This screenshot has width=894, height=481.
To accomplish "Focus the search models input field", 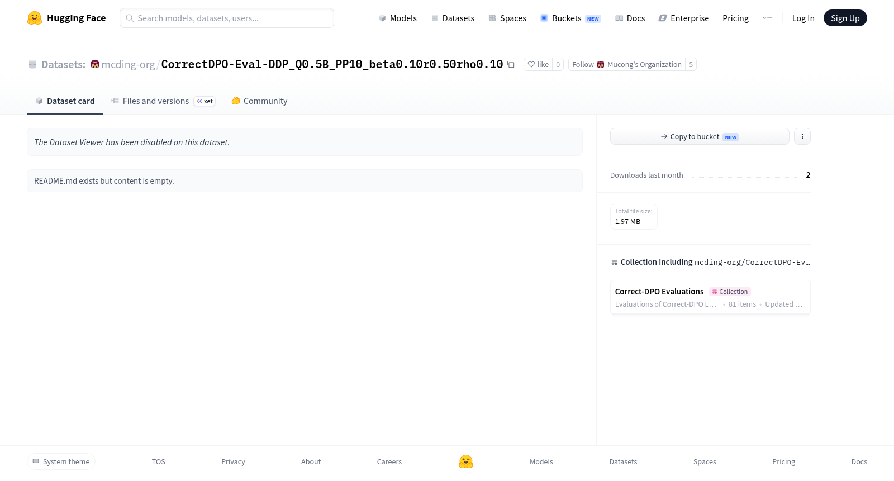I will tap(227, 18).
